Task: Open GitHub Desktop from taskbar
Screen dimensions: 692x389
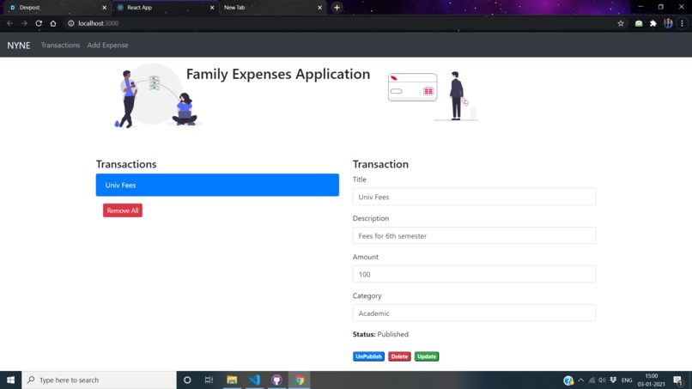Action: (276, 380)
